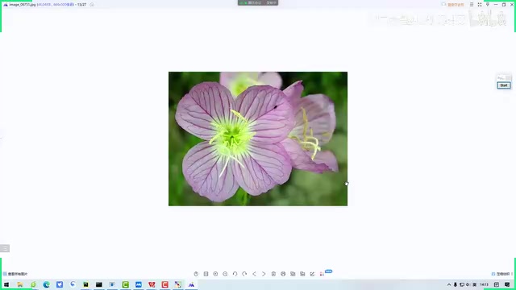Viewport: 516px width, 290px height.
Task: Click the Start button on the right panel
Action: (504, 85)
